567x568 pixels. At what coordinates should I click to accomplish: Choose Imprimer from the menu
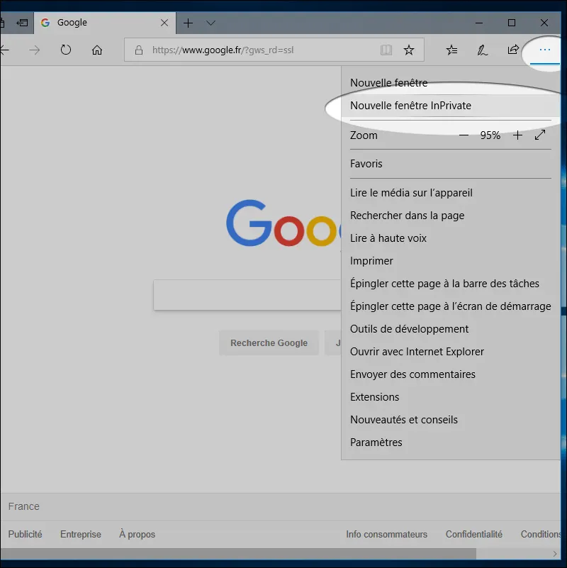pyautogui.click(x=451, y=261)
